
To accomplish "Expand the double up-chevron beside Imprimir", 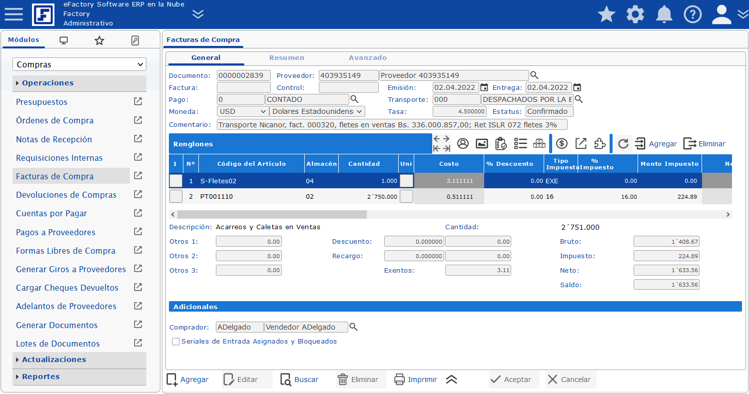I will (x=452, y=380).
